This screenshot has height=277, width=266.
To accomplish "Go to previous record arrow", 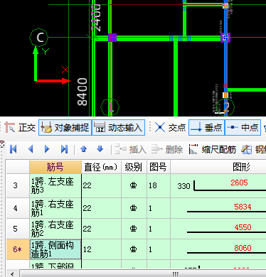I will (x=31, y=149).
